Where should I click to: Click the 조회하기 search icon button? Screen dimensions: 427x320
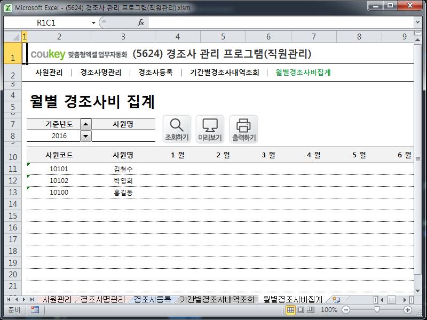[x=177, y=129]
